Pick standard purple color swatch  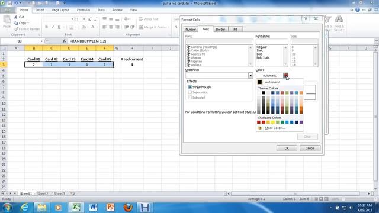point(301,122)
